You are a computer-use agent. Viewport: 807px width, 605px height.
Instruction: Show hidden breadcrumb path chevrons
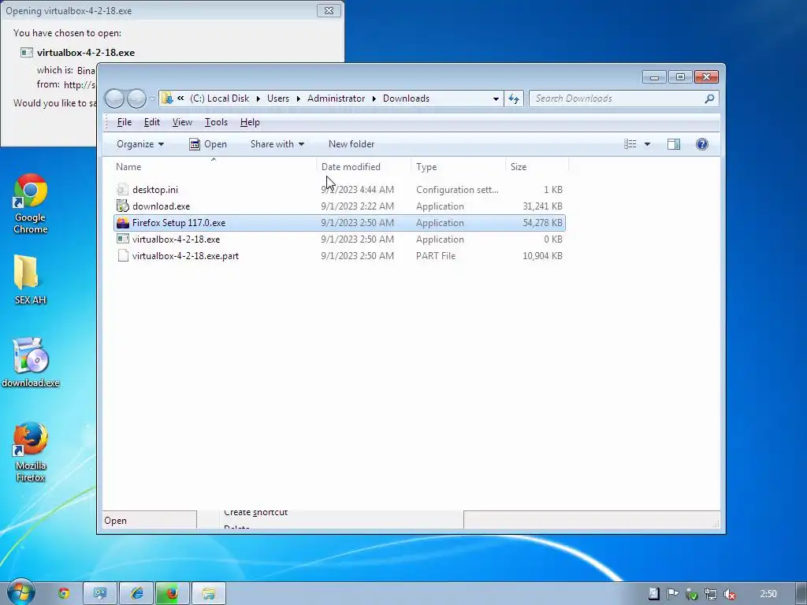click(180, 98)
